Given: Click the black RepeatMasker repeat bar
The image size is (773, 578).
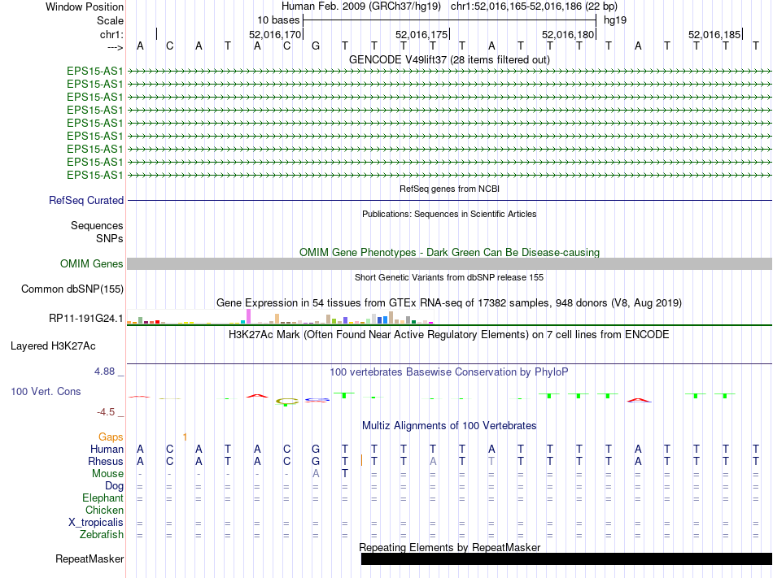Looking at the screenshot, I should click(x=566, y=558).
